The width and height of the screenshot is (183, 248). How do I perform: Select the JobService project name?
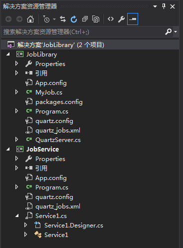[x=42, y=149]
